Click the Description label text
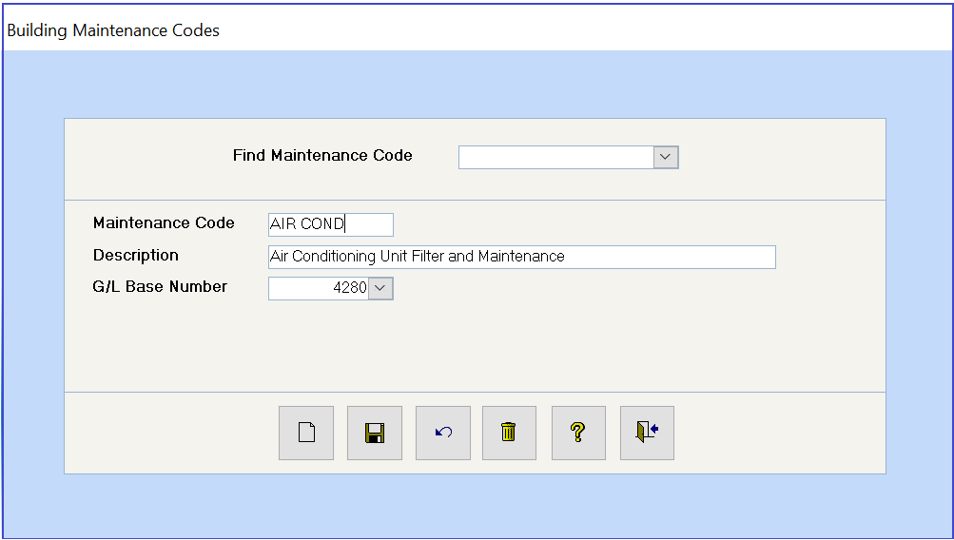 (136, 256)
